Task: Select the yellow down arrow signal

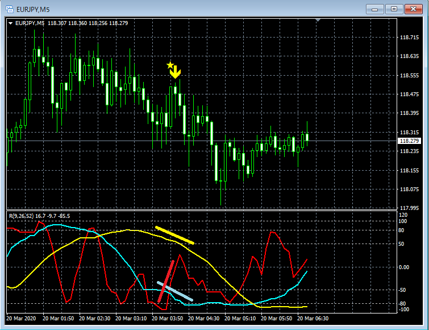Action: (x=175, y=72)
